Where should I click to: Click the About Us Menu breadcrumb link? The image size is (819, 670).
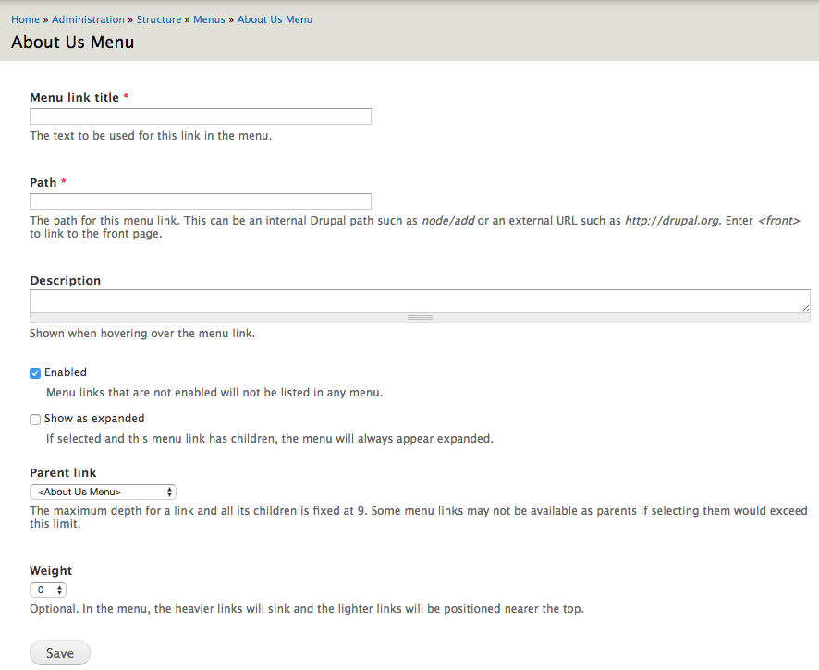coord(275,19)
